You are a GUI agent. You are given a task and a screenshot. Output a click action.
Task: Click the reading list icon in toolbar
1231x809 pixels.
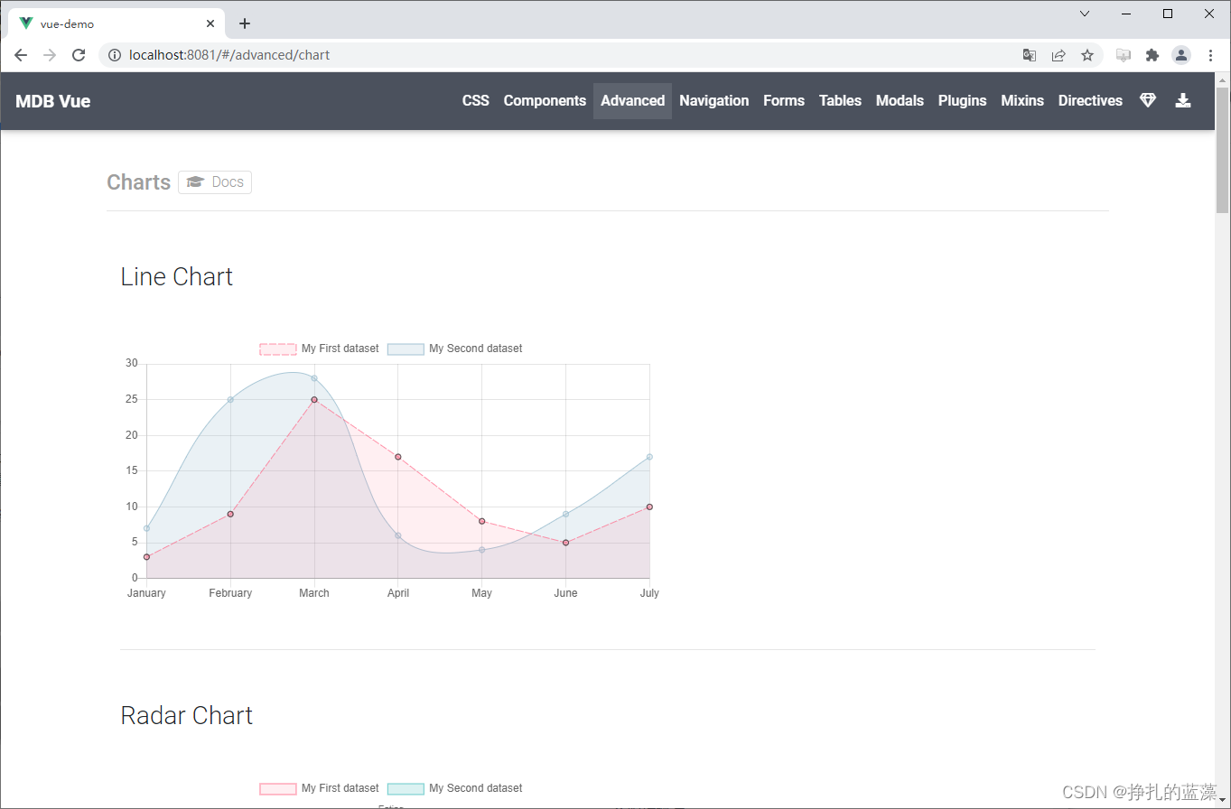pos(1124,55)
